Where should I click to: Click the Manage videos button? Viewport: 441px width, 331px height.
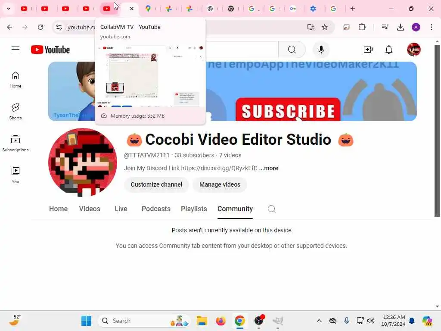[x=220, y=184]
